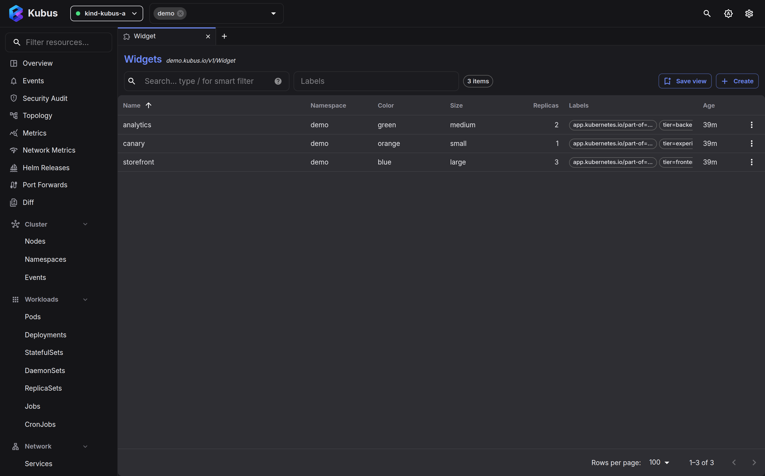Close the Widget tab
The height and width of the screenshot is (476, 765).
pos(208,36)
